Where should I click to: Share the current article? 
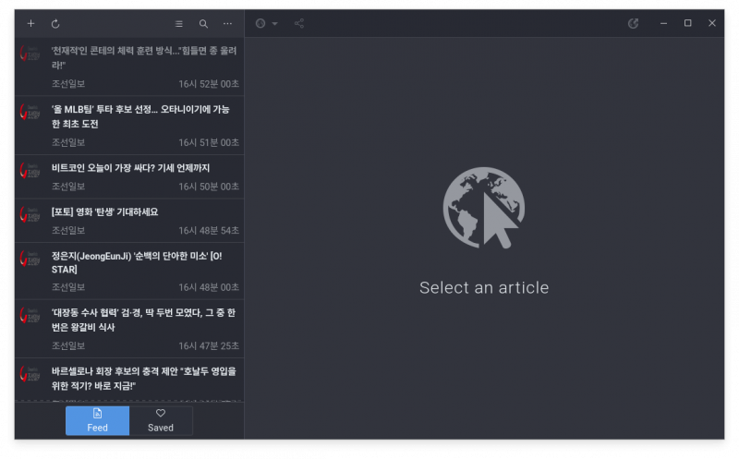(x=298, y=23)
